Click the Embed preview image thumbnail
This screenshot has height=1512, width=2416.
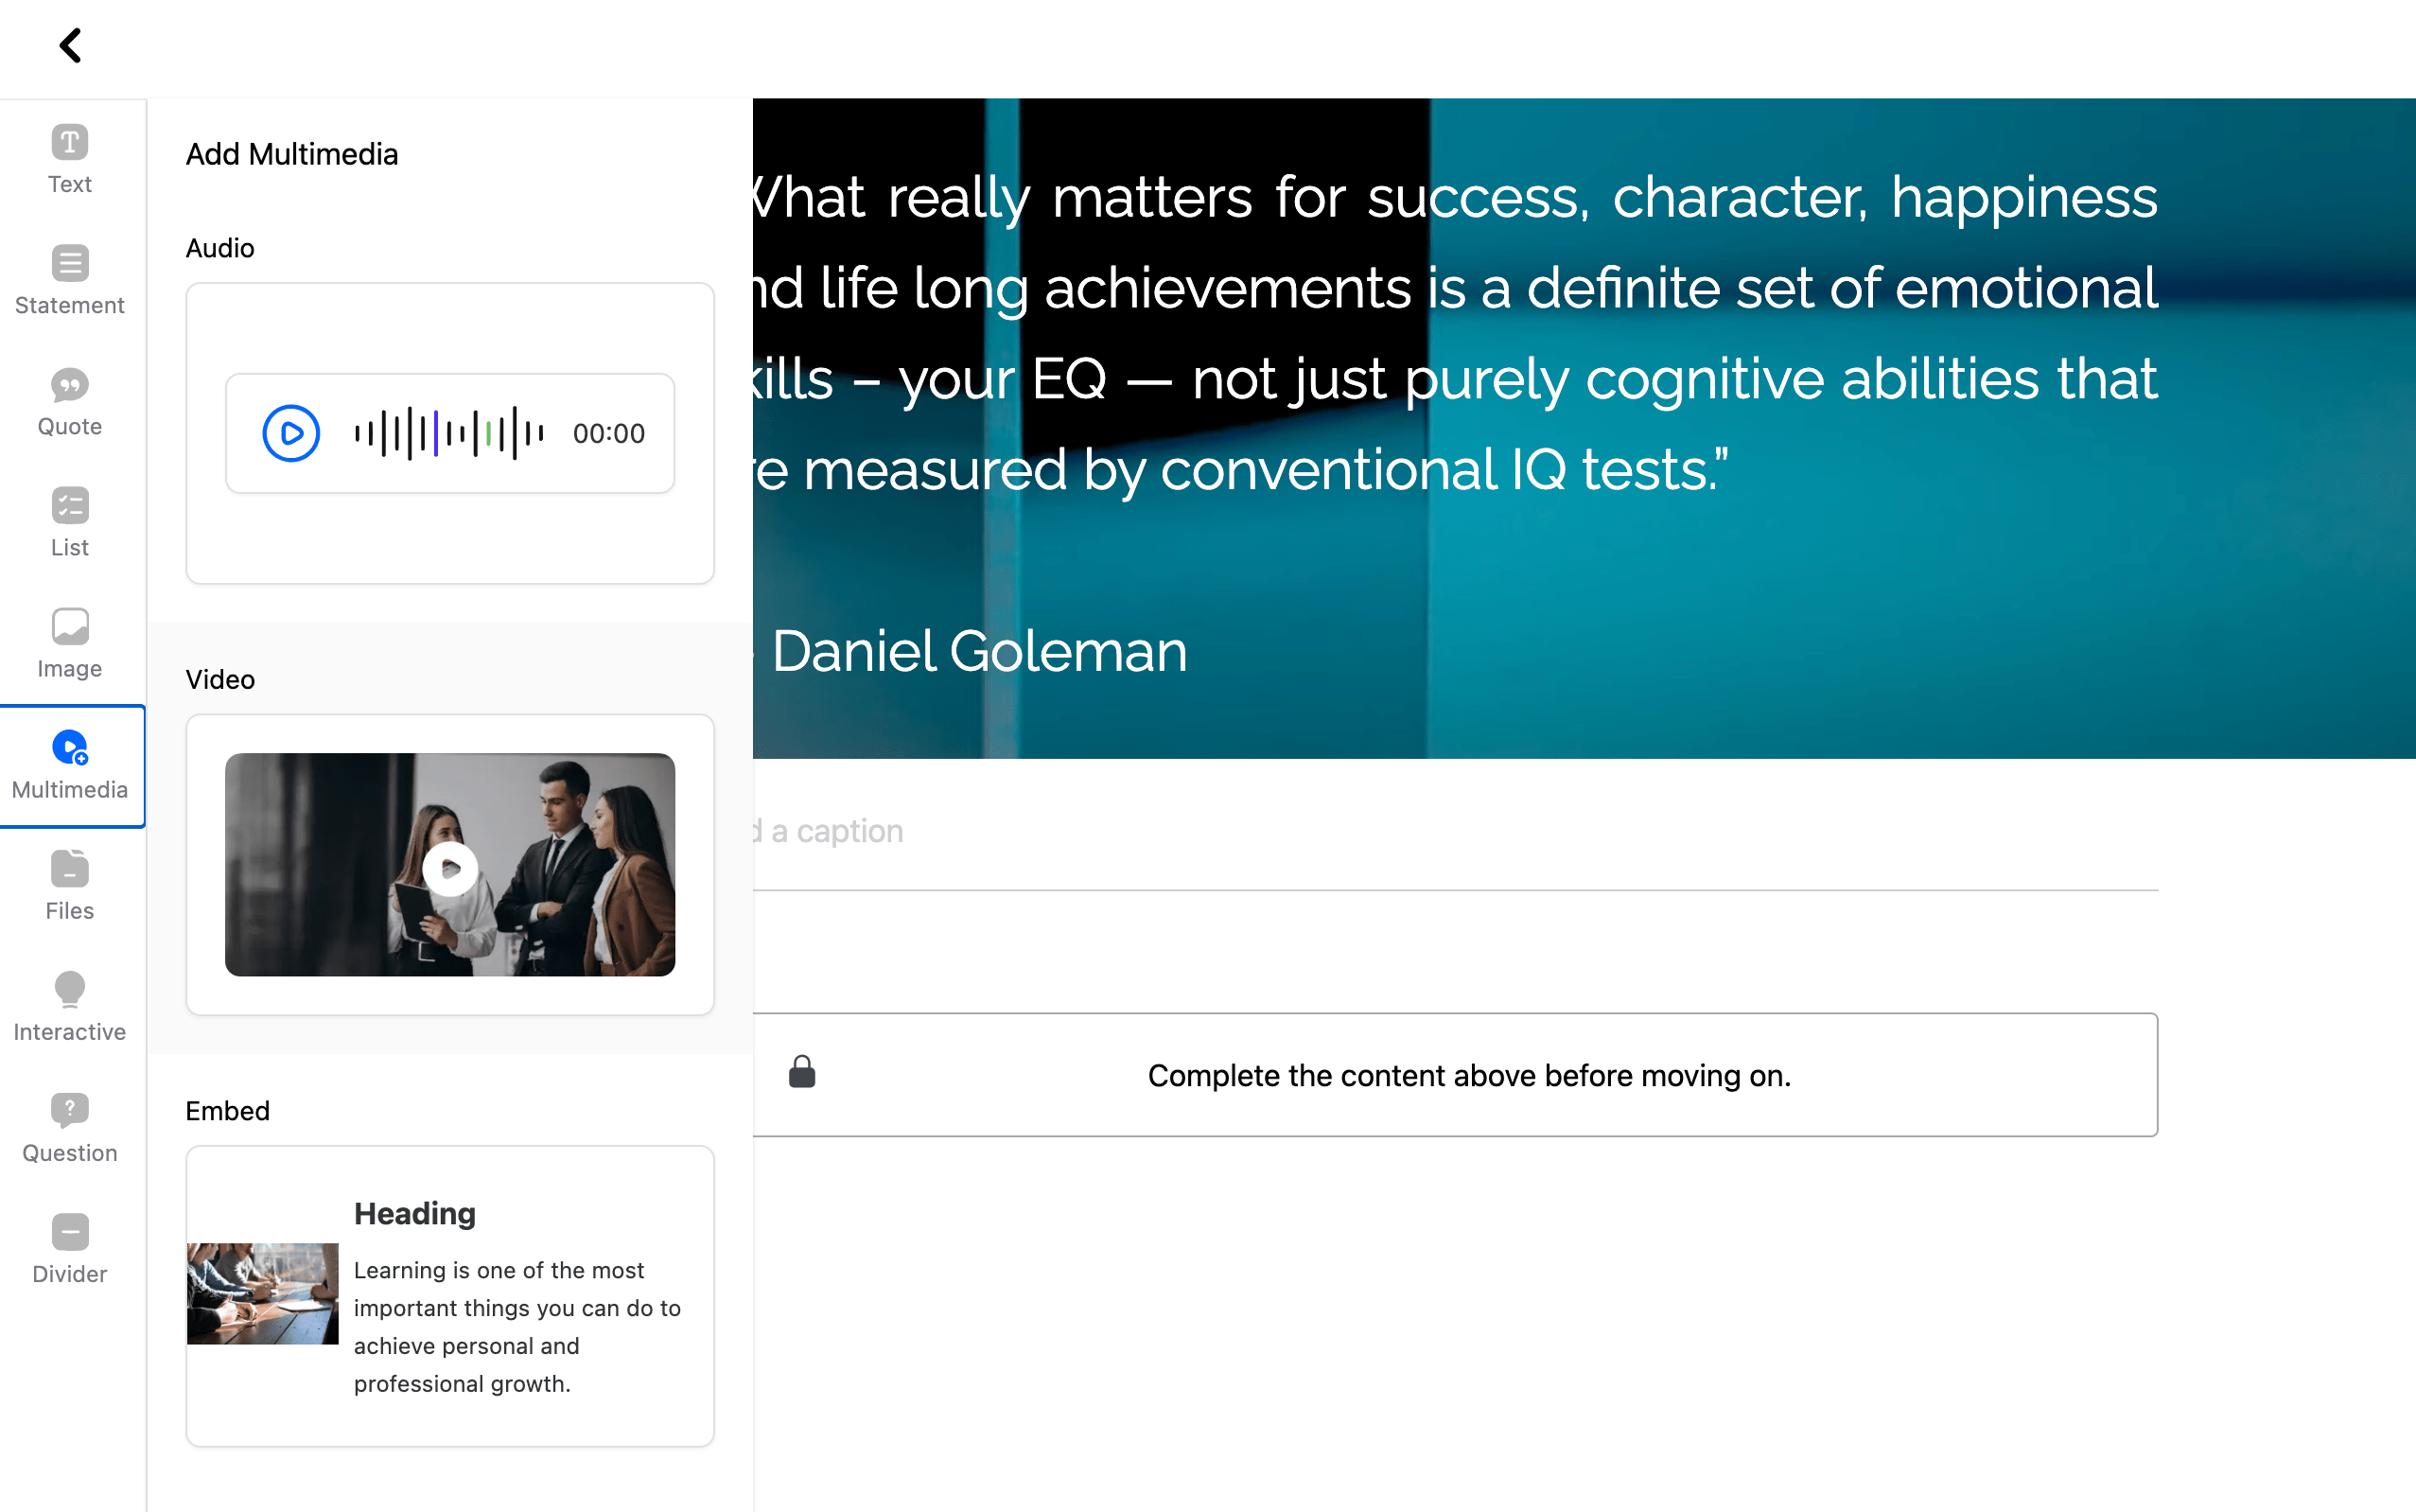(263, 1293)
